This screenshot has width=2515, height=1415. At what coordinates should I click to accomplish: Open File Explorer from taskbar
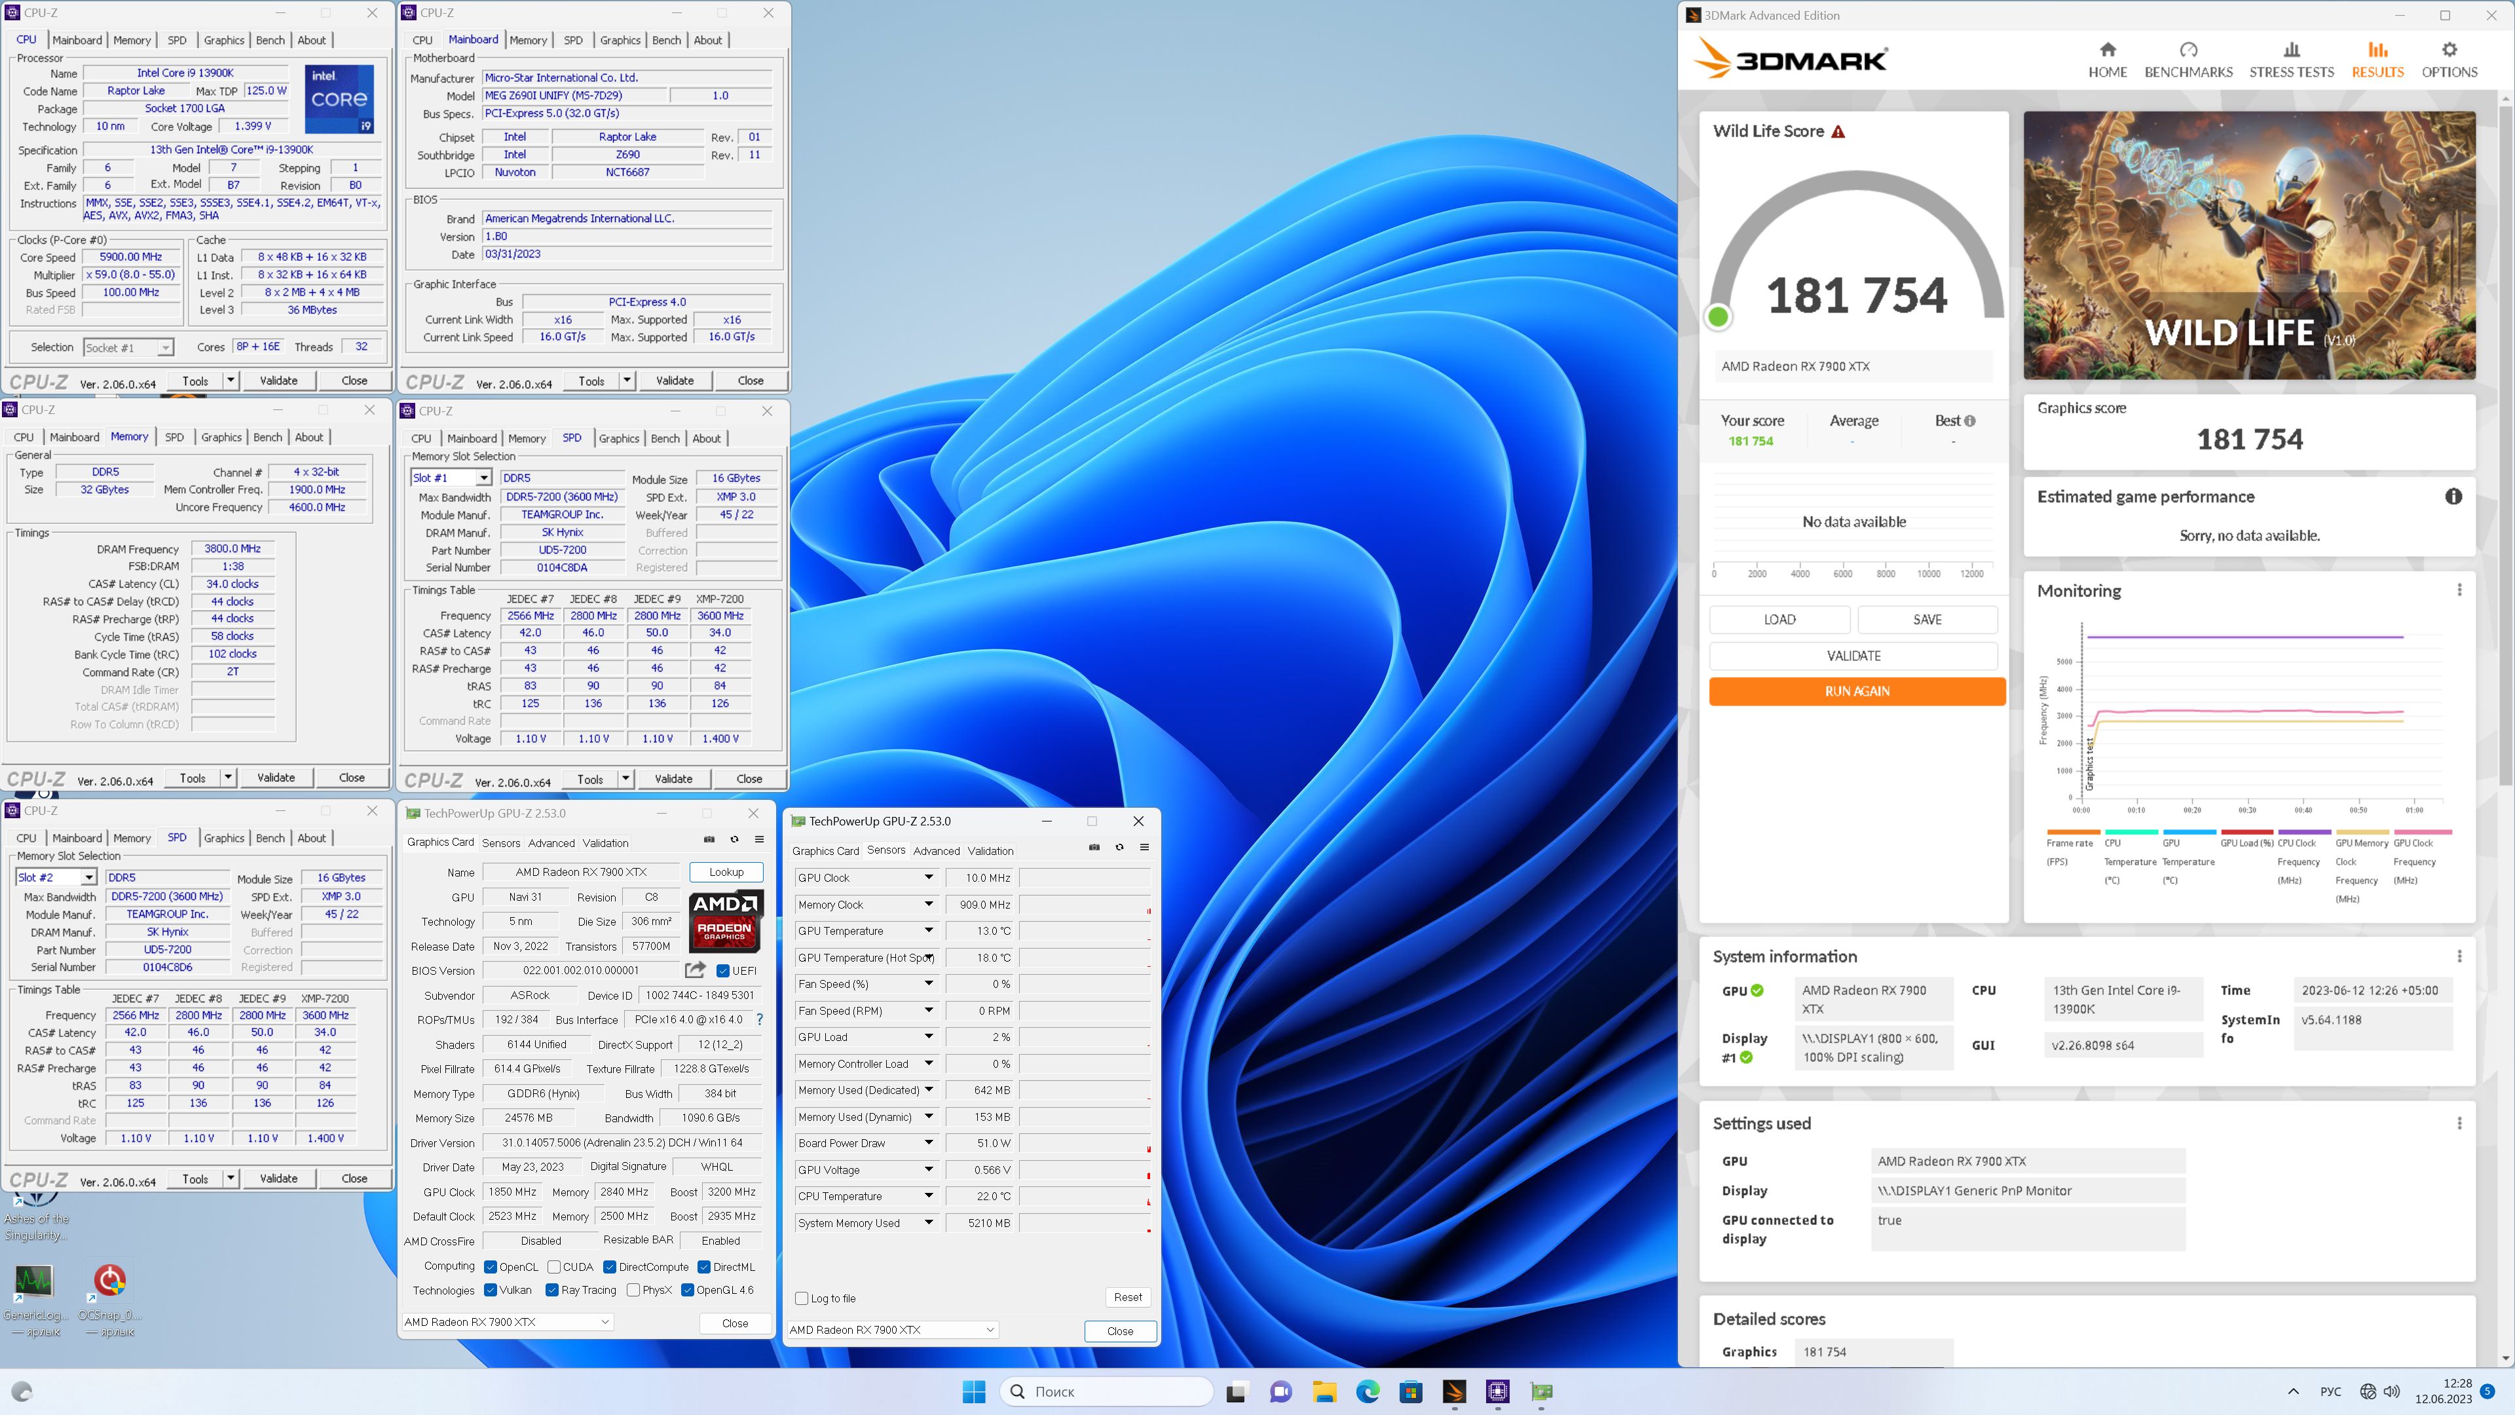1324,1391
